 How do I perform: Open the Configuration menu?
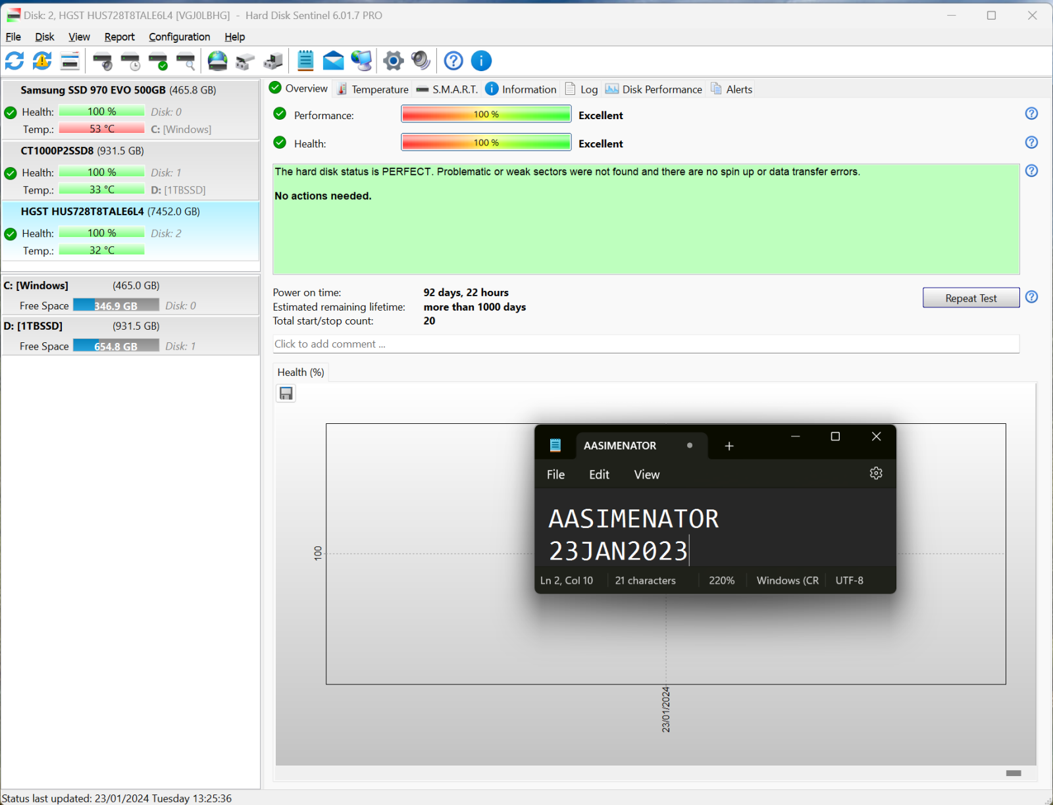click(x=179, y=37)
